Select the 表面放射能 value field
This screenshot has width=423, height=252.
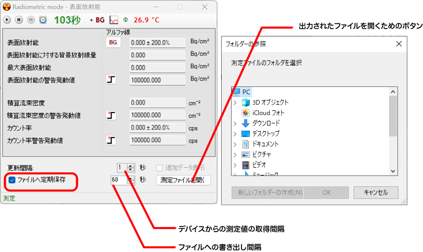point(158,43)
